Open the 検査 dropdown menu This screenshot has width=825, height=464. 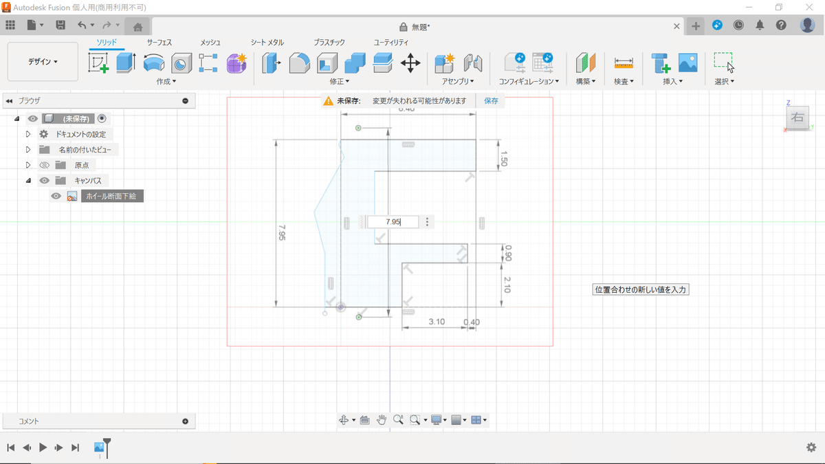click(624, 81)
